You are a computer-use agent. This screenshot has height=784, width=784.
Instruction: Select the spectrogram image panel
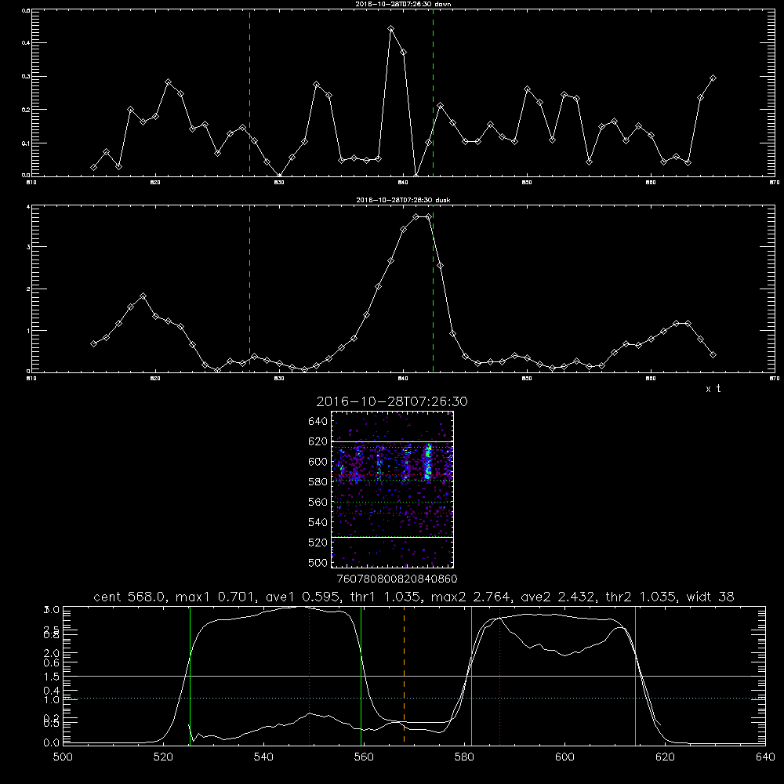point(392,489)
